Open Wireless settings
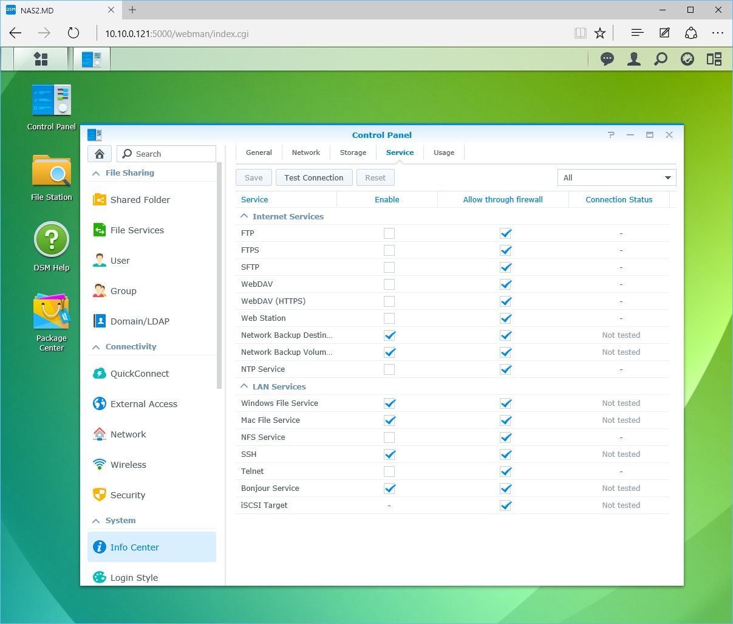This screenshot has width=733, height=624. 152,465
